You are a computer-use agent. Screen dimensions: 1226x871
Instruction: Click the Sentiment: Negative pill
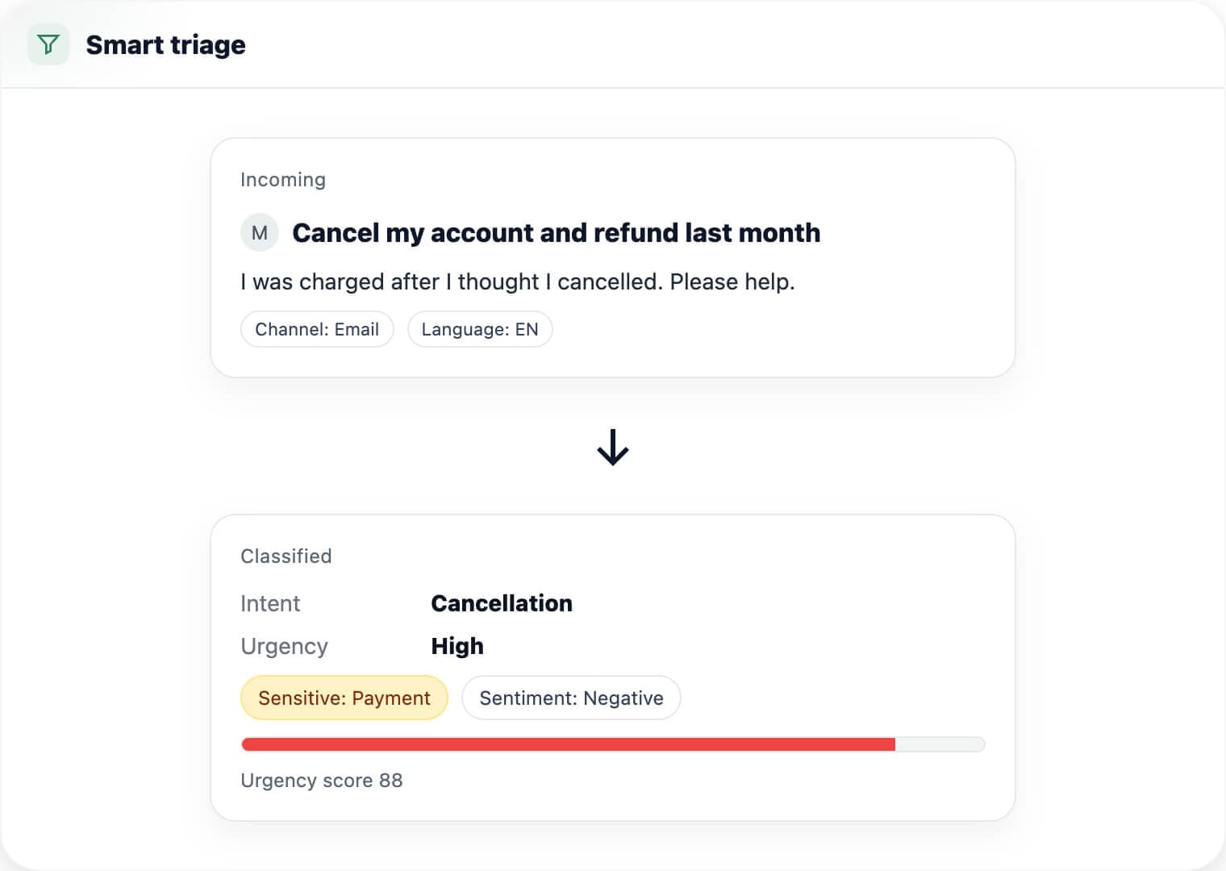pyautogui.click(x=571, y=698)
